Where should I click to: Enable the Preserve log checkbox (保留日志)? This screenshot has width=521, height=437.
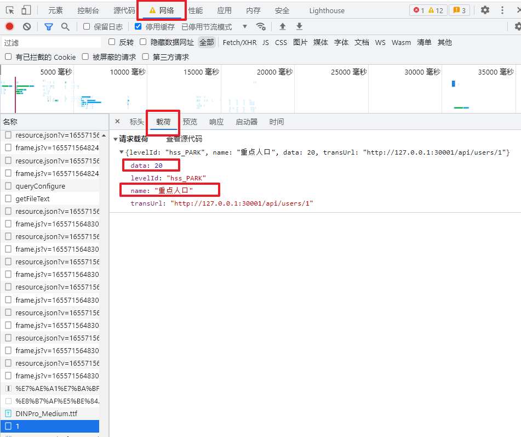click(87, 27)
